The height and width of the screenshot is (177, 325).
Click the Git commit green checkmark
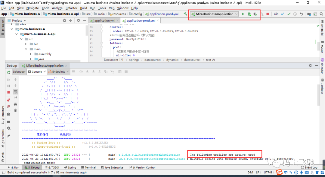click(289, 14)
